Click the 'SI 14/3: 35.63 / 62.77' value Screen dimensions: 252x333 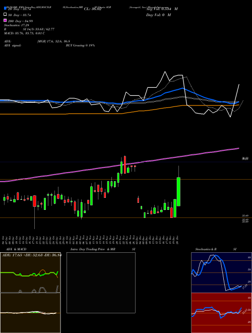(x=39, y=29)
